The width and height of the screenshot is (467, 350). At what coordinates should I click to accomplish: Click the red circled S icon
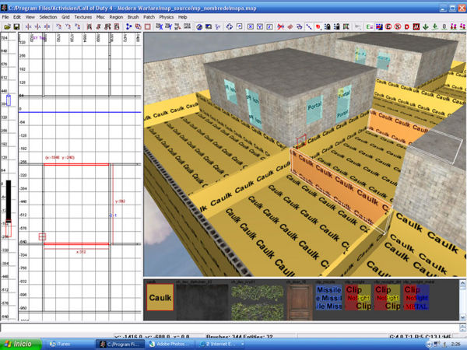pos(398,26)
